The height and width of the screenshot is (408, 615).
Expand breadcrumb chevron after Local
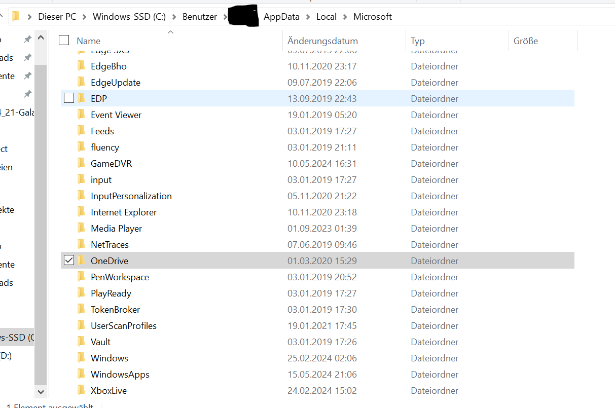[345, 17]
